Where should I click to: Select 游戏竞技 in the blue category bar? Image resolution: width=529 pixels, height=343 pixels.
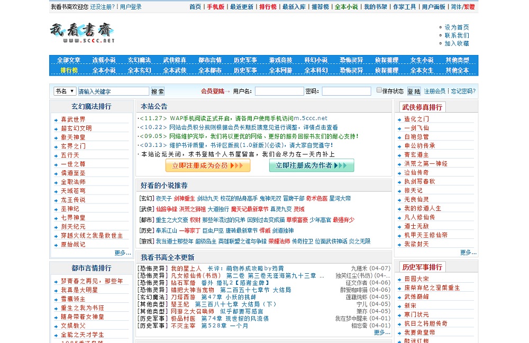coord(281,60)
